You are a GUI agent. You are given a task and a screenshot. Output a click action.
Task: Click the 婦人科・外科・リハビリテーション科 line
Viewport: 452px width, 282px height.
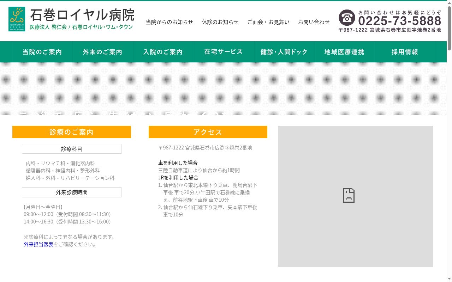point(70,178)
